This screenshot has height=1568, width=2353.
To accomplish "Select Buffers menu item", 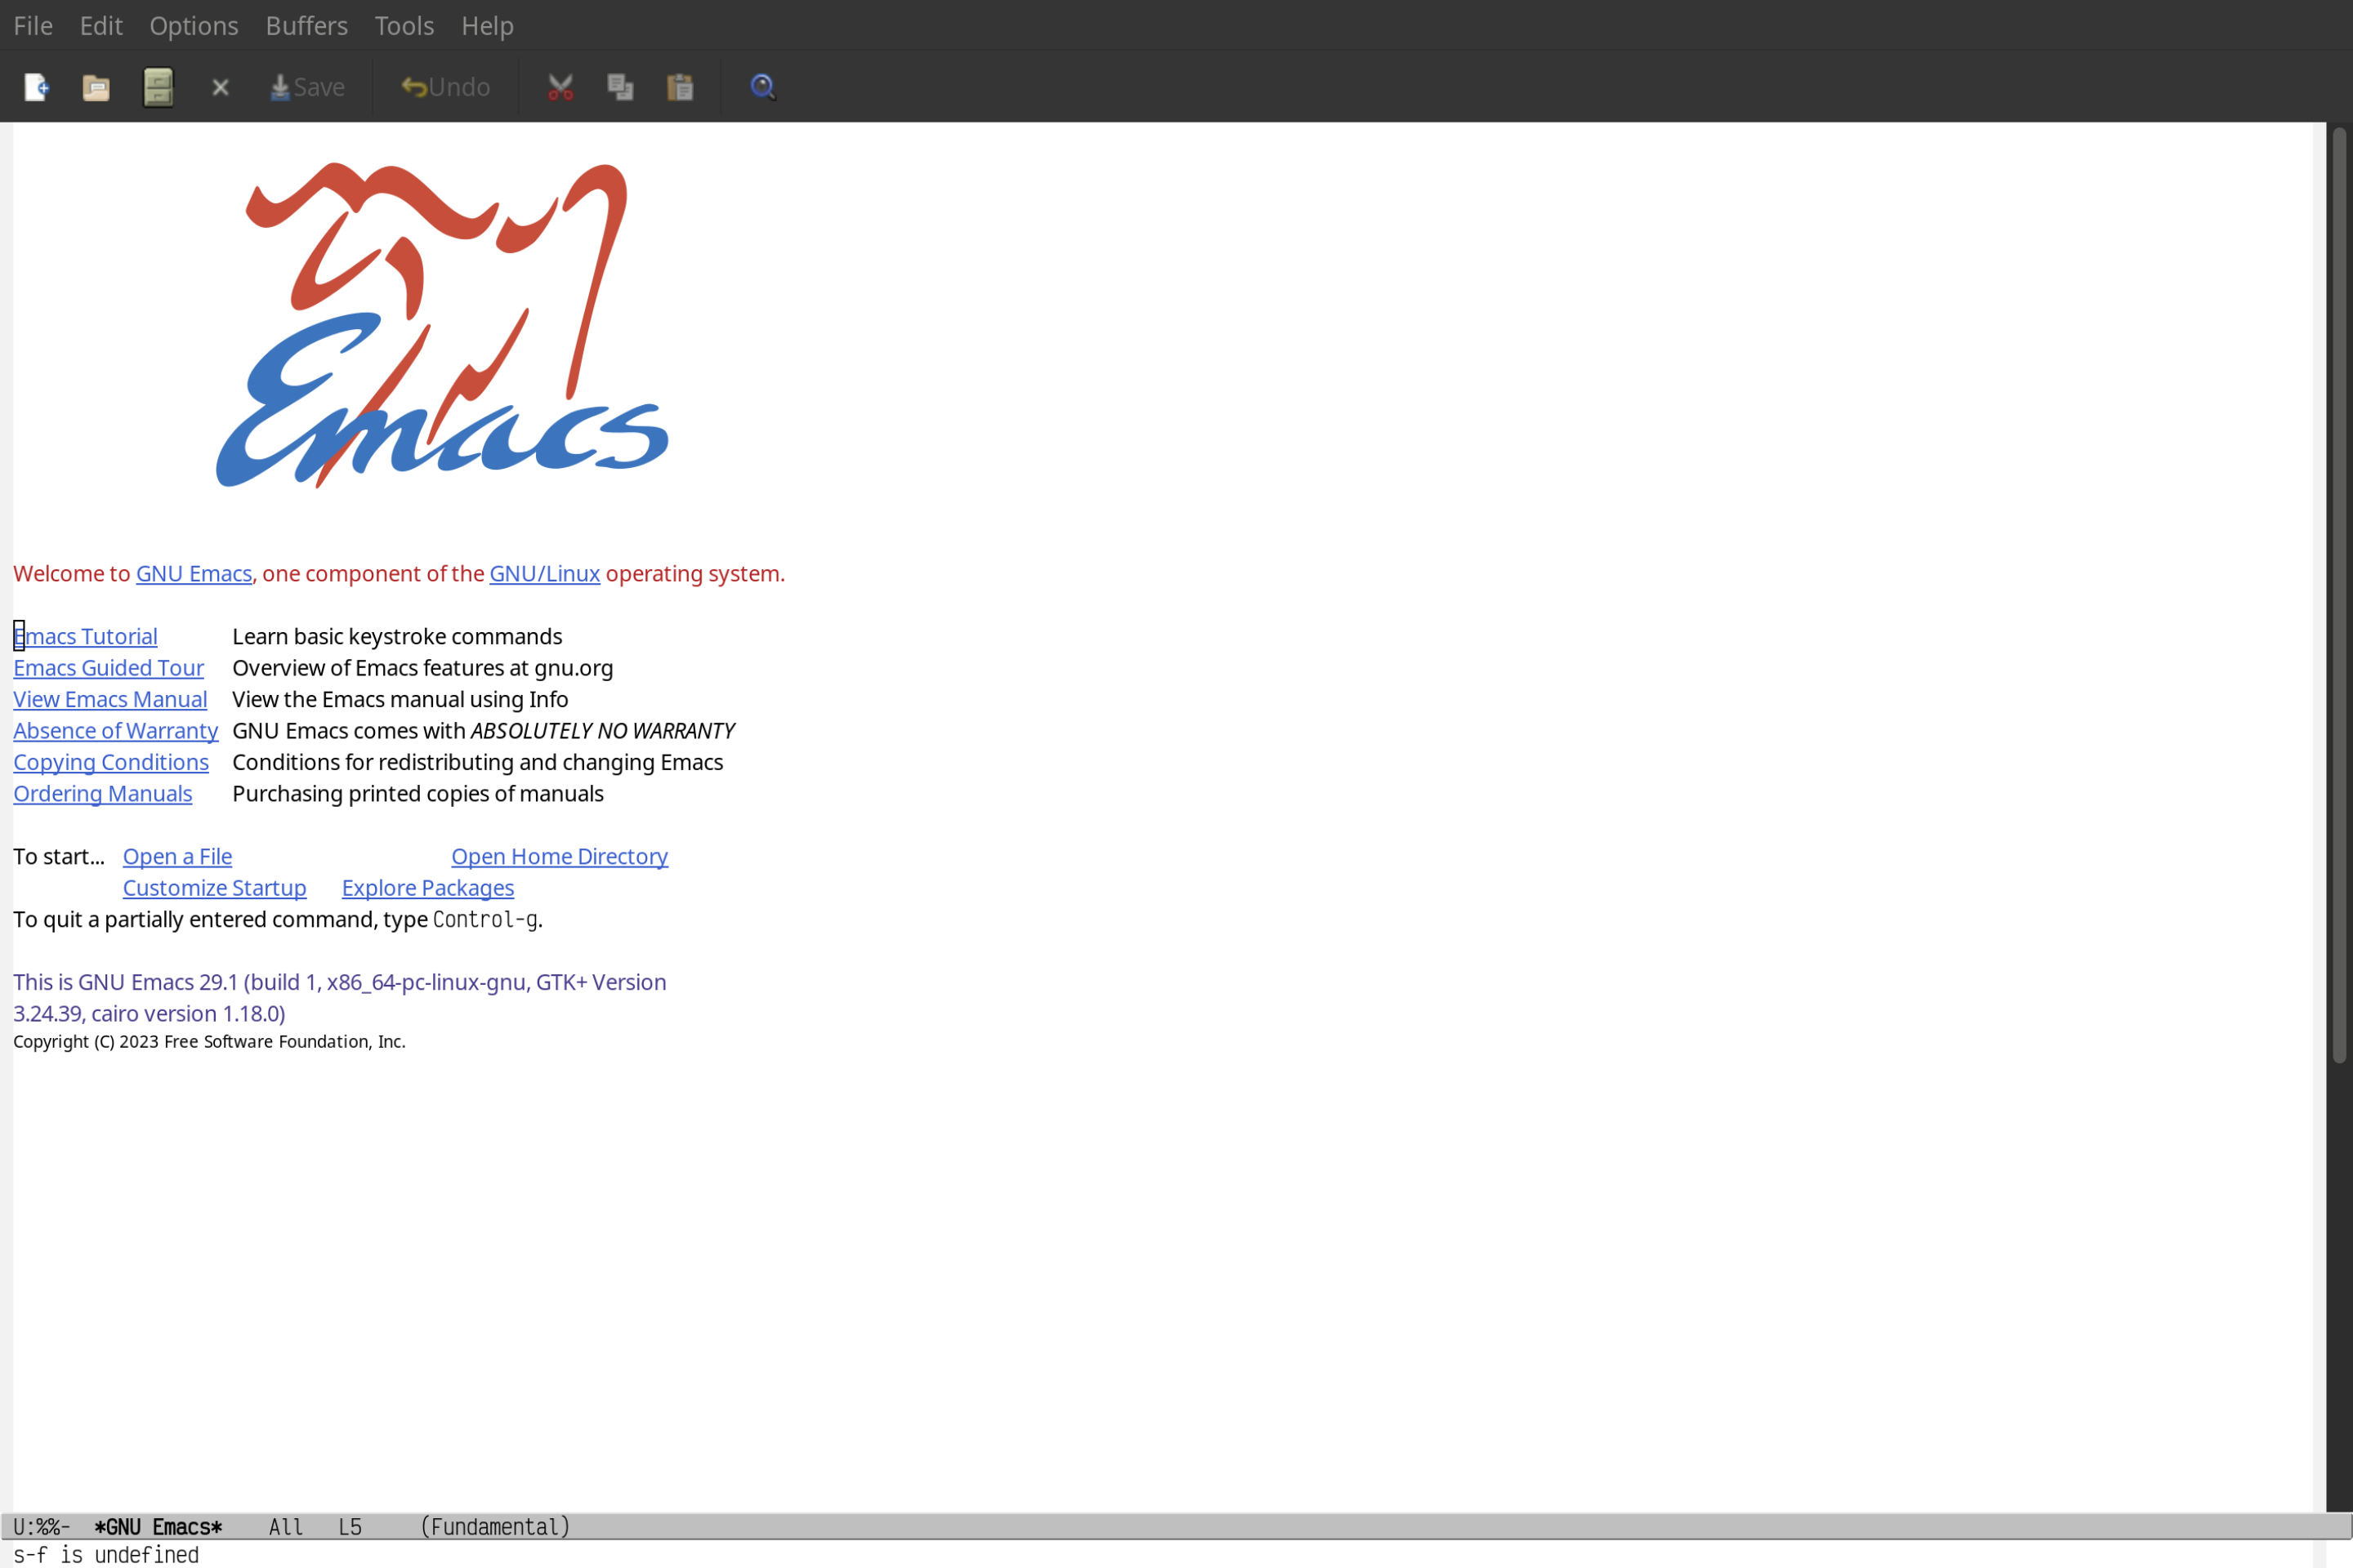I will [x=306, y=24].
